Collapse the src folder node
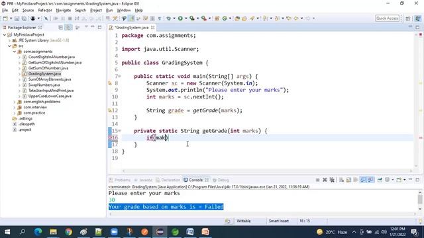 (x=9, y=46)
